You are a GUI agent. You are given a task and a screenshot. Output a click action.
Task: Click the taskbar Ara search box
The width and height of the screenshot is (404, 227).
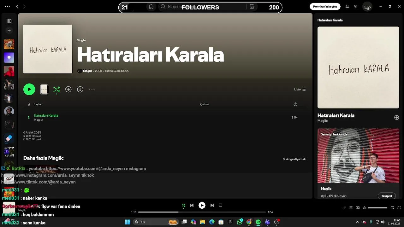pos(156,222)
